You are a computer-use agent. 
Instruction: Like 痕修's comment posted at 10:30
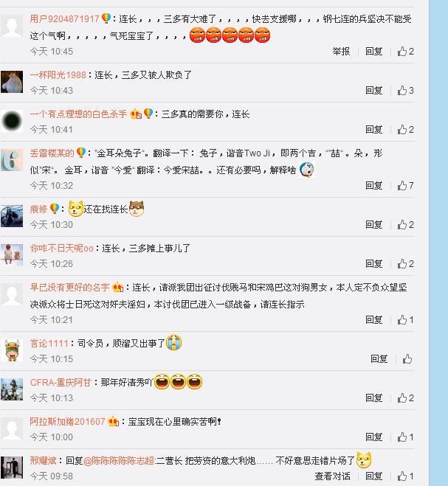click(405, 224)
